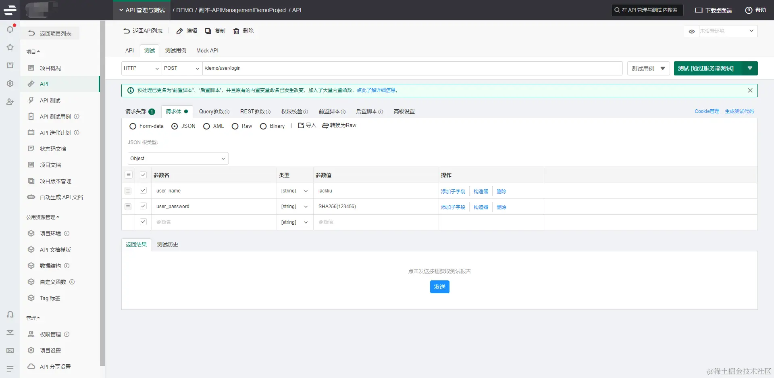
Task: Click the convert to Raw icon 转换为Raw
Action: point(325,125)
